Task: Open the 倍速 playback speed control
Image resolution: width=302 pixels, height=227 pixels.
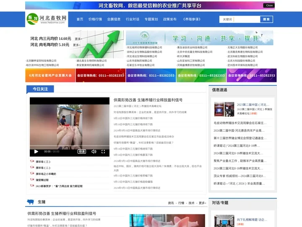Action: point(82,151)
